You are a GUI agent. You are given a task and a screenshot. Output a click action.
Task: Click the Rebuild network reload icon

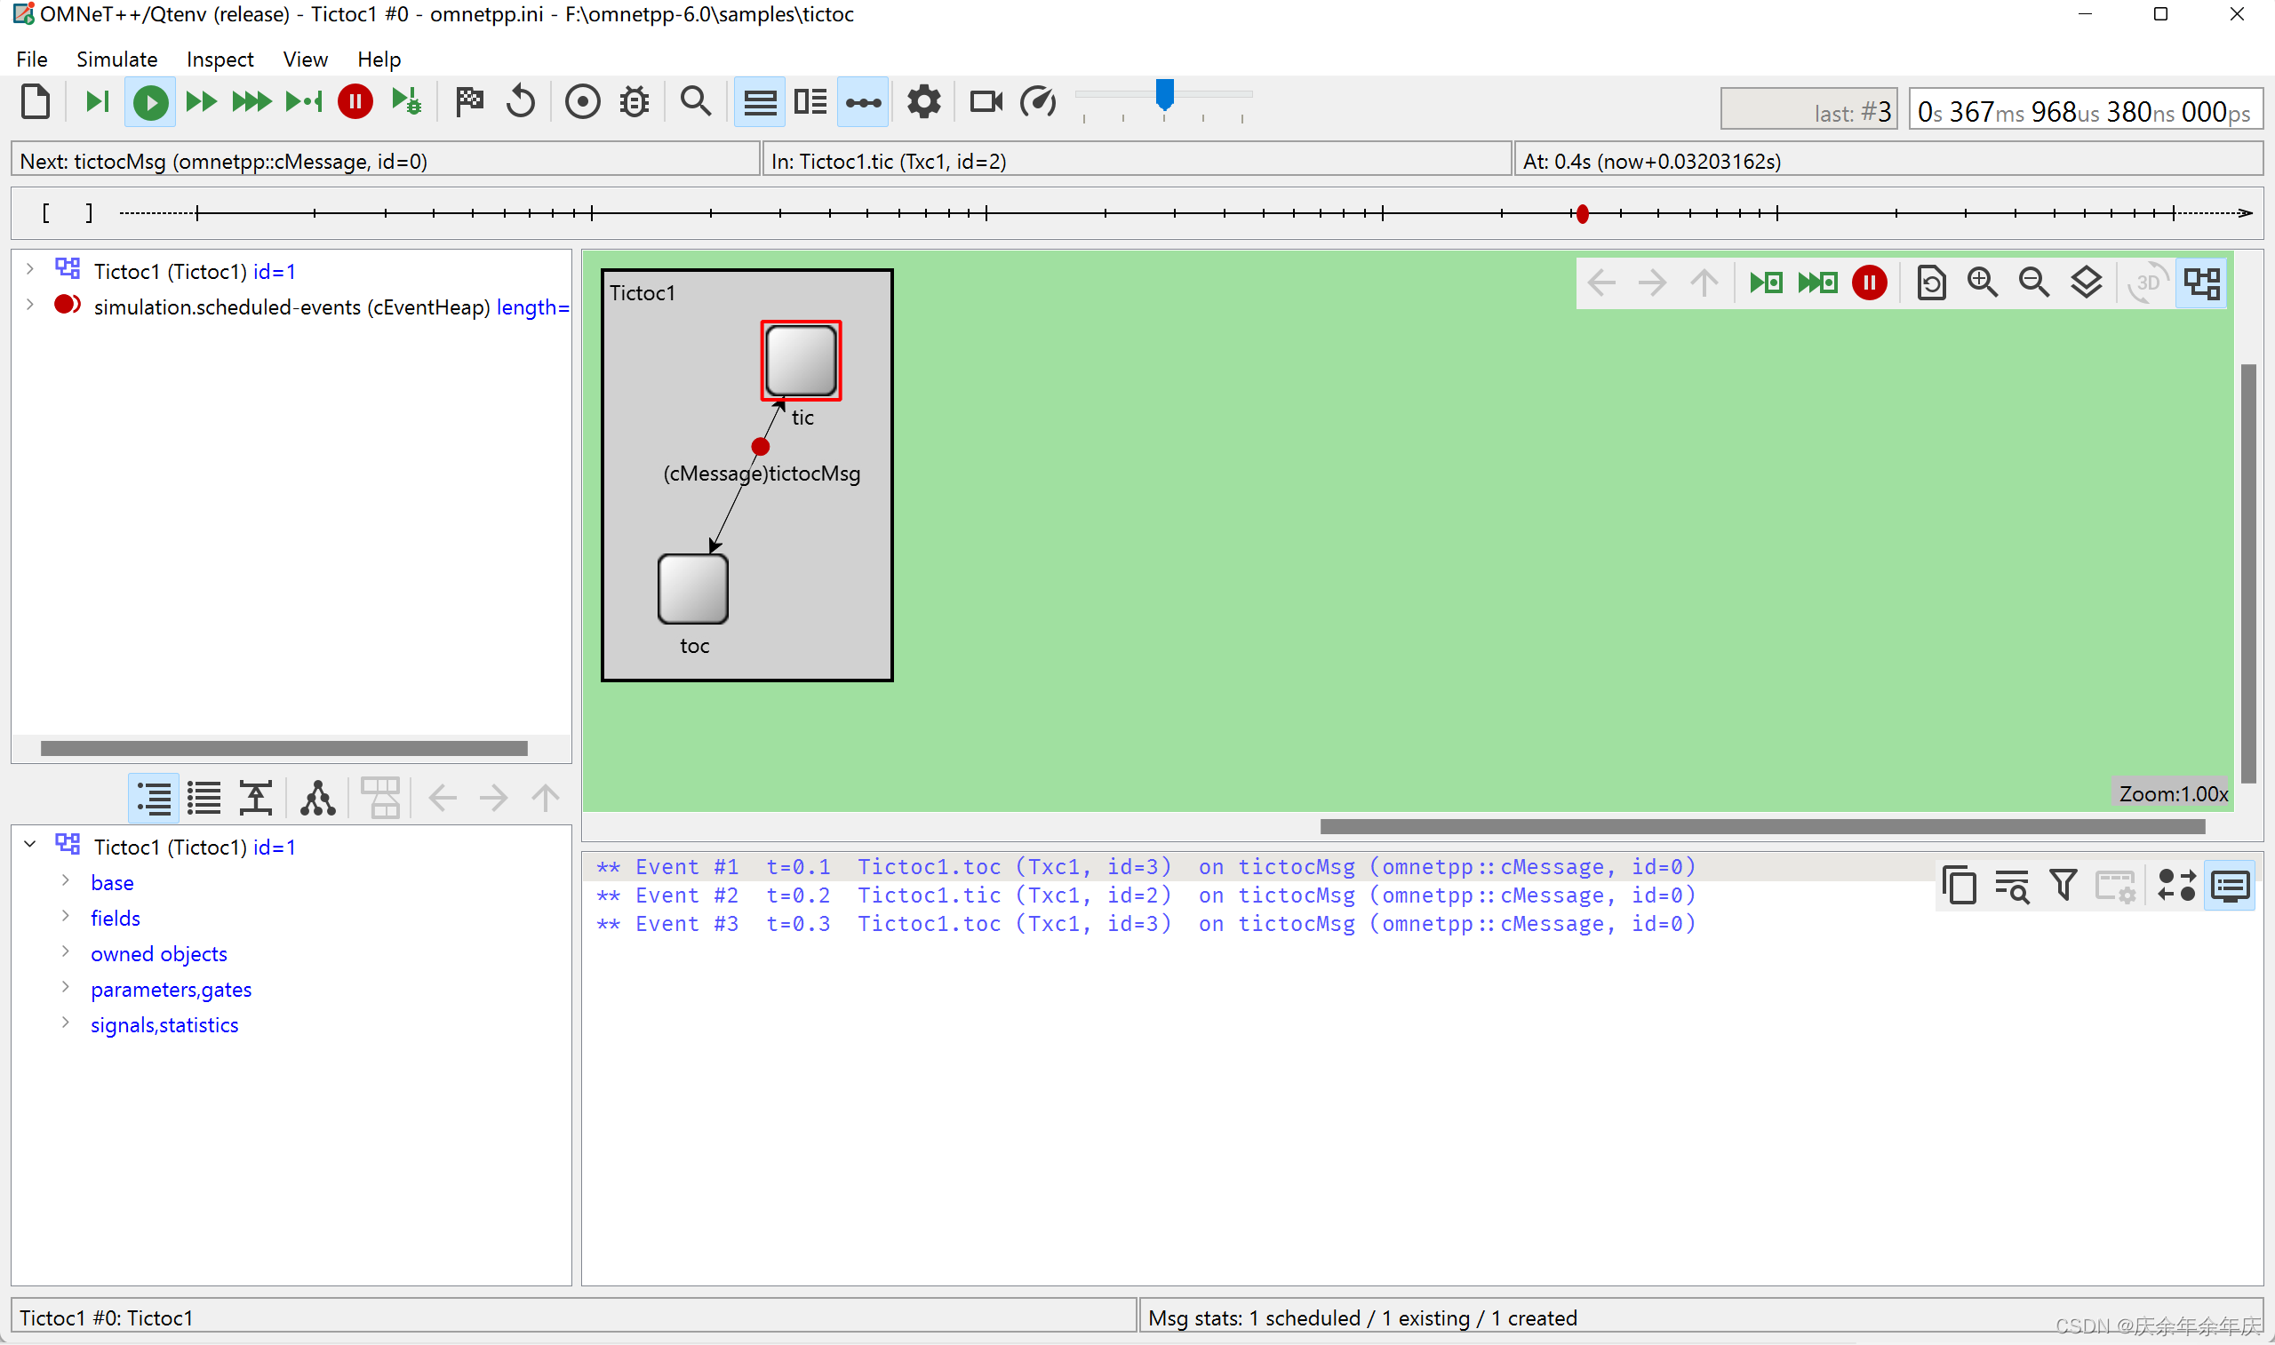[520, 102]
